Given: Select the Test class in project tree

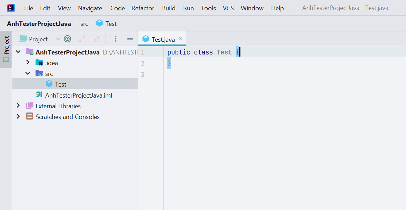Looking at the screenshot, I should coord(61,84).
